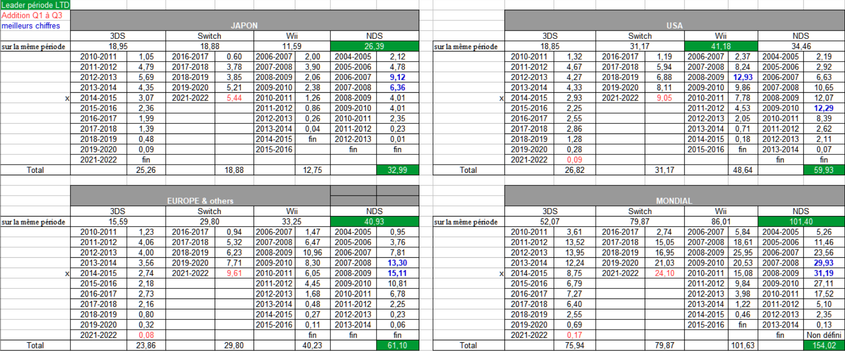Select value 13,52 in Mondial 3DS
Viewport: 845px width, 351px height.
(574, 242)
